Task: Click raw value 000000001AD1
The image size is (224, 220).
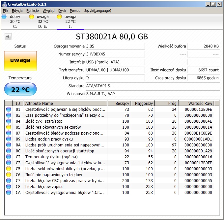Action: (198, 139)
